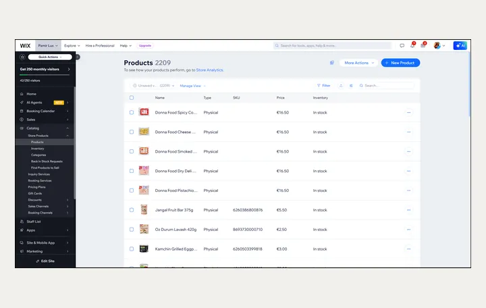The height and width of the screenshot is (308, 486).
Task: Open the Manage View dropdown
Action: tap(192, 86)
